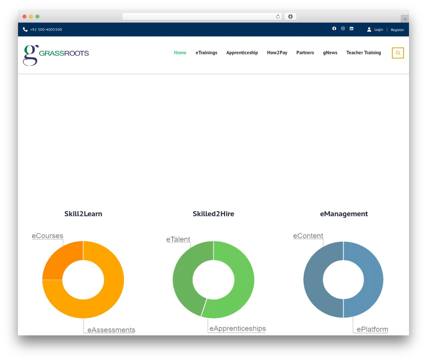Open the How2Pay page
The width and height of the screenshot is (427, 361).
coord(277,53)
